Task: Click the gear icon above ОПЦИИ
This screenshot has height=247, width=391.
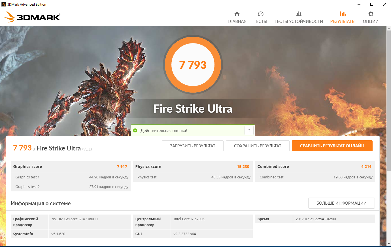Action: pyautogui.click(x=371, y=14)
